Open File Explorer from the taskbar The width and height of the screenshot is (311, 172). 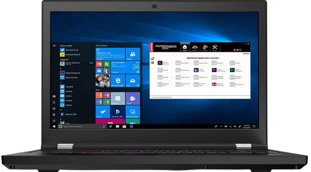117,126
